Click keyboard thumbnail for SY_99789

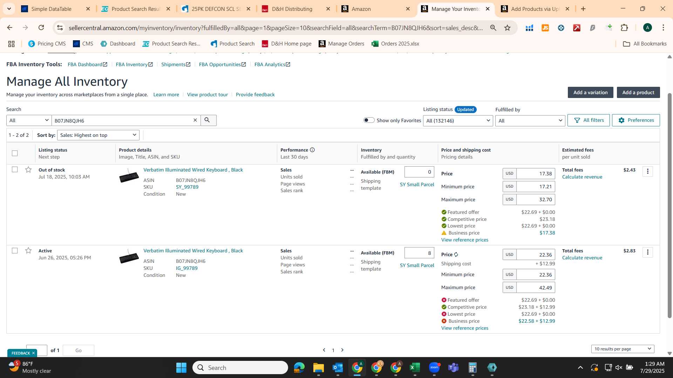(x=129, y=176)
